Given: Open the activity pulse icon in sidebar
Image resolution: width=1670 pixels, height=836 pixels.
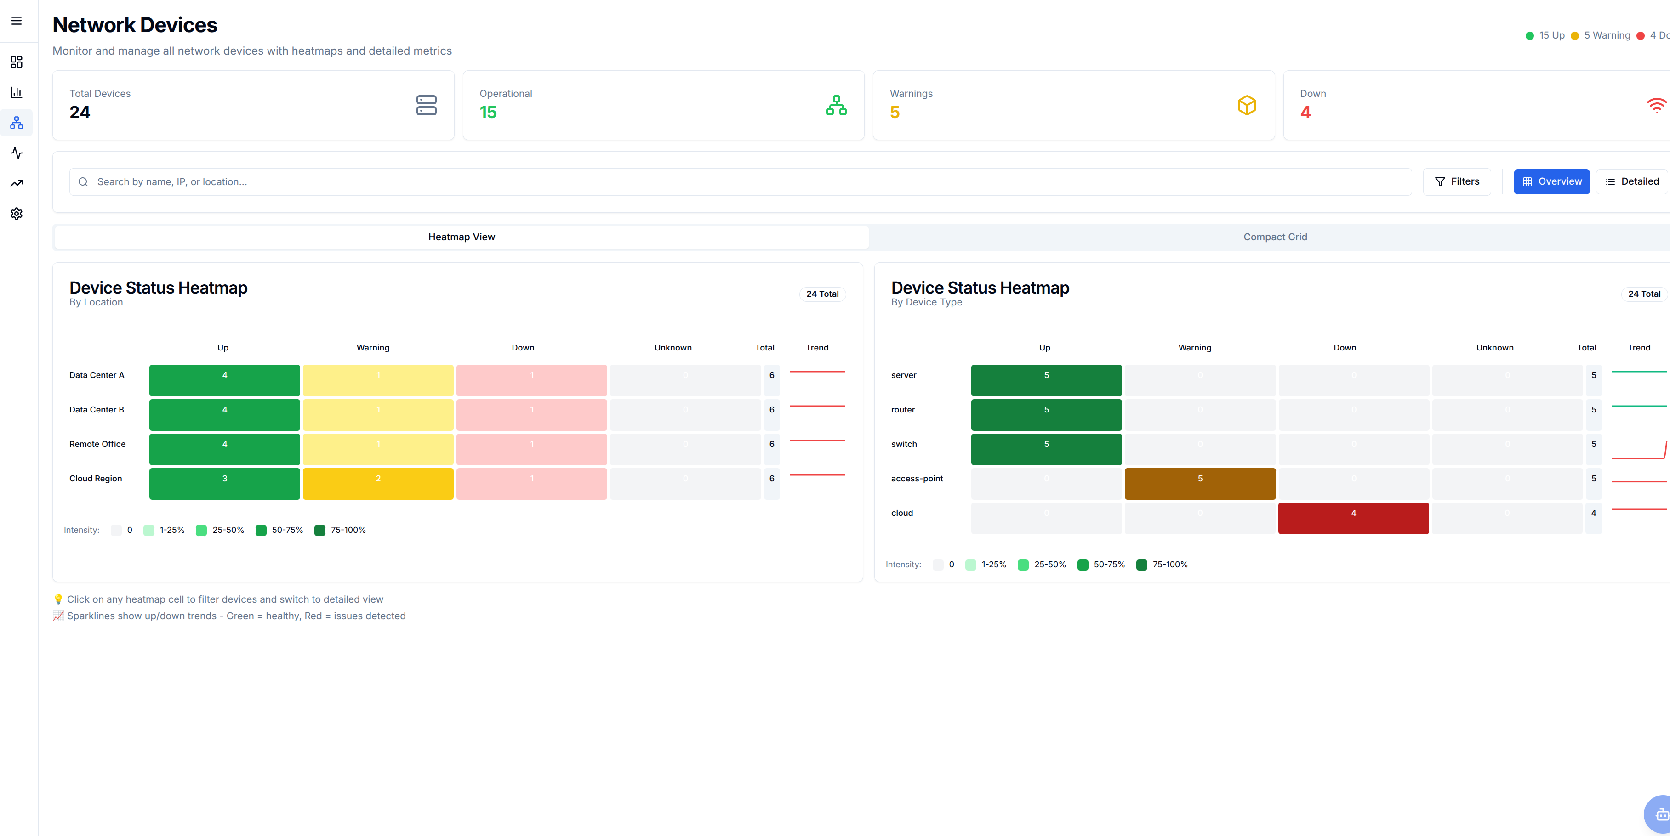Looking at the screenshot, I should [16, 153].
